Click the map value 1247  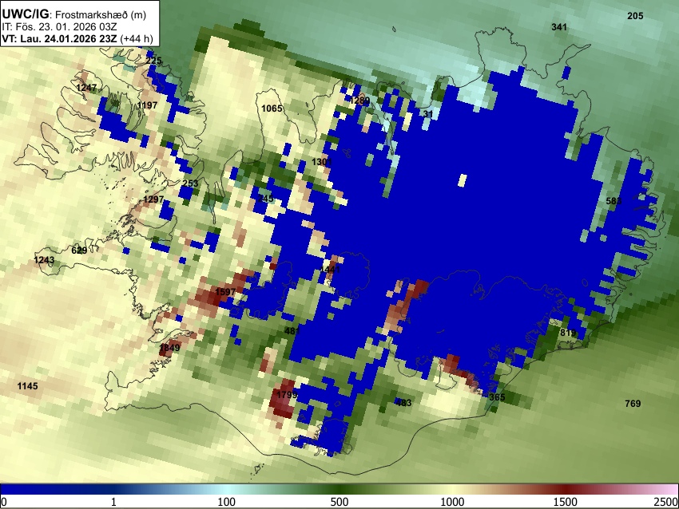point(86,88)
